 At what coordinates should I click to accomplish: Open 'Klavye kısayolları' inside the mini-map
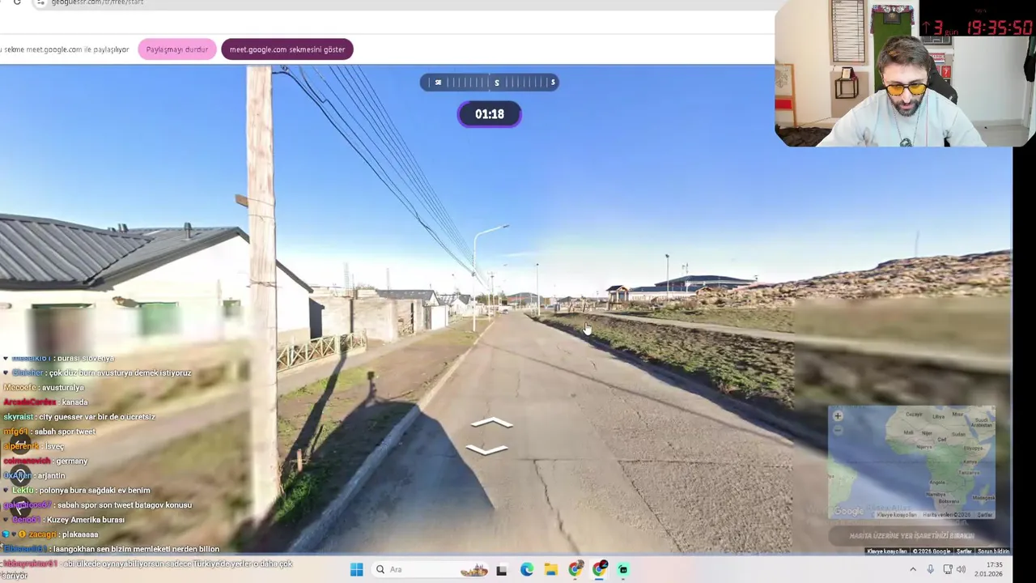tap(897, 515)
